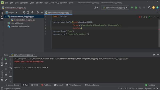Toggle the Bookmarks side tool window button
The height and width of the screenshot is (90, 160).
(x=2, y=75)
